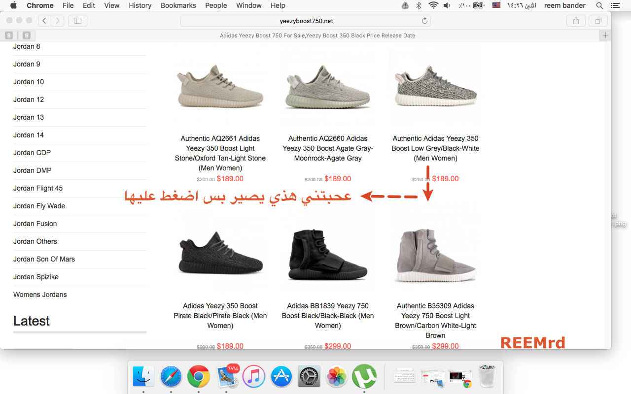Click the Share toolbar button

[x=576, y=21]
